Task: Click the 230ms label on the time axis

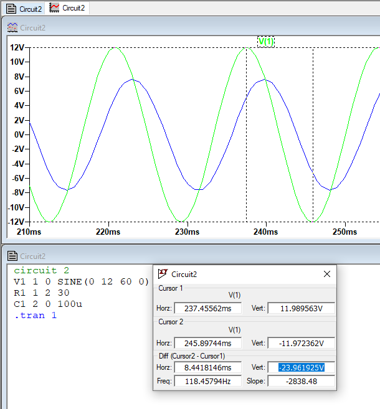Action: point(187,232)
